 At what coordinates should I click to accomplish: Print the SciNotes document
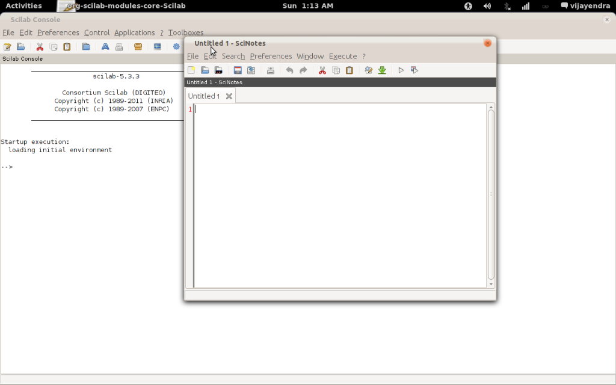270,70
